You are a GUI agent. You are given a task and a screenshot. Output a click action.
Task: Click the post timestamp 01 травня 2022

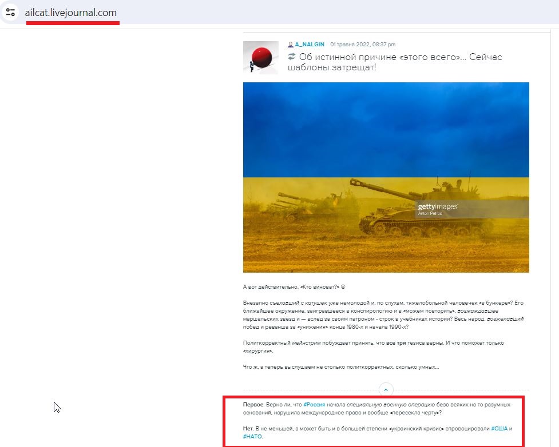click(x=363, y=45)
